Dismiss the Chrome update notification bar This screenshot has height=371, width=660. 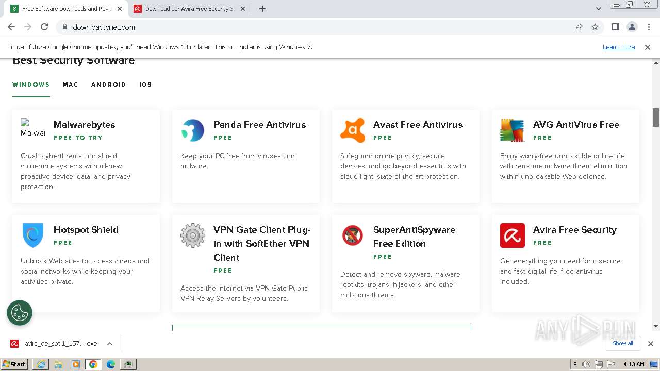click(648, 47)
